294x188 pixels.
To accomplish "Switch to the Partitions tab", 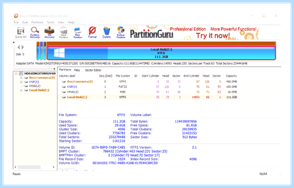I will click(x=65, y=70).
